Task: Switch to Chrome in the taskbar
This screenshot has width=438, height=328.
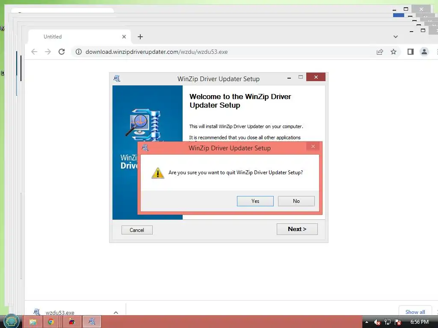Action: tap(51, 322)
